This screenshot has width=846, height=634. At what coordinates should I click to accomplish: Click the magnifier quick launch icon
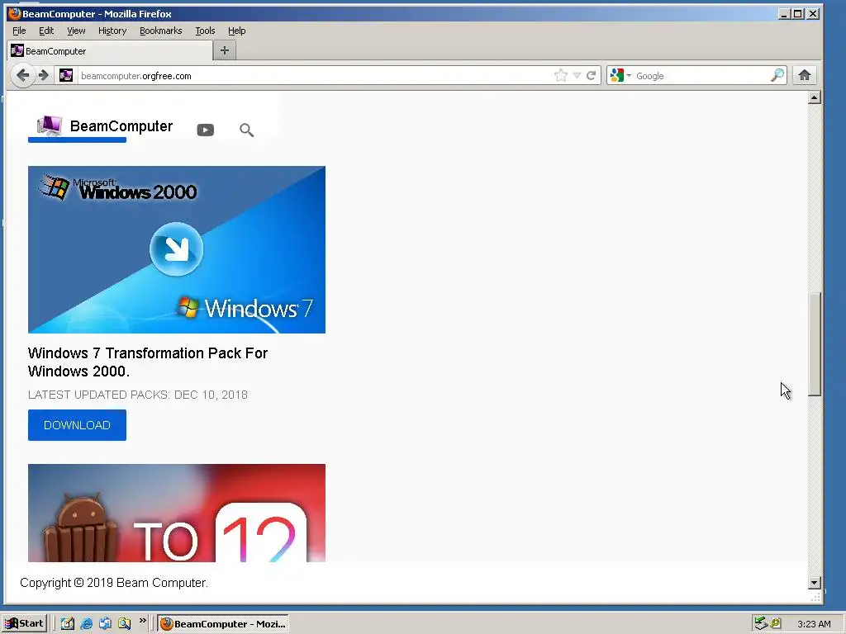coord(124,624)
